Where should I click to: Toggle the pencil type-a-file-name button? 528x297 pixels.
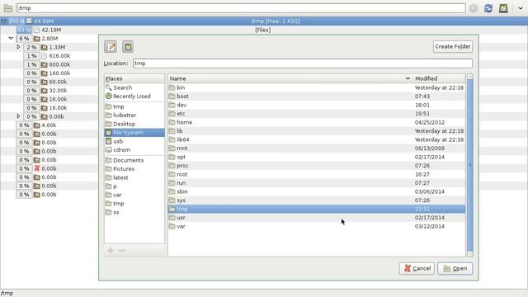click(111, 47)
